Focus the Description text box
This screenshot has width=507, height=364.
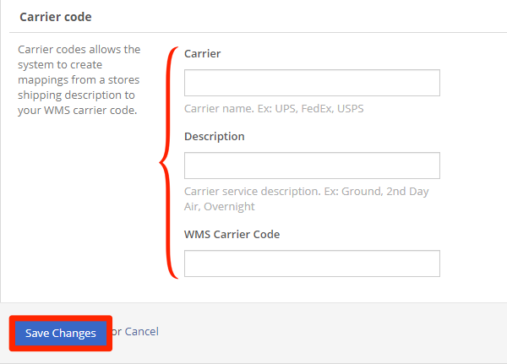coord(312,166)
